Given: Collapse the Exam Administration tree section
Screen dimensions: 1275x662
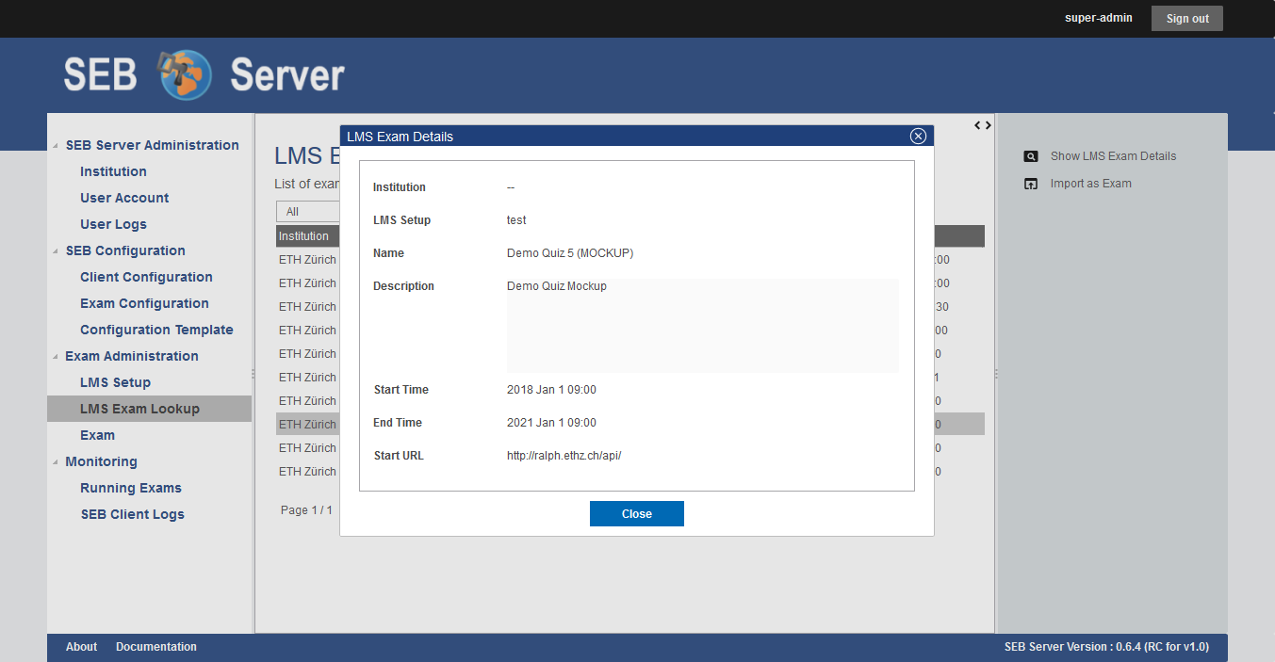Looking at the screenshot, I should coord(56,357).
